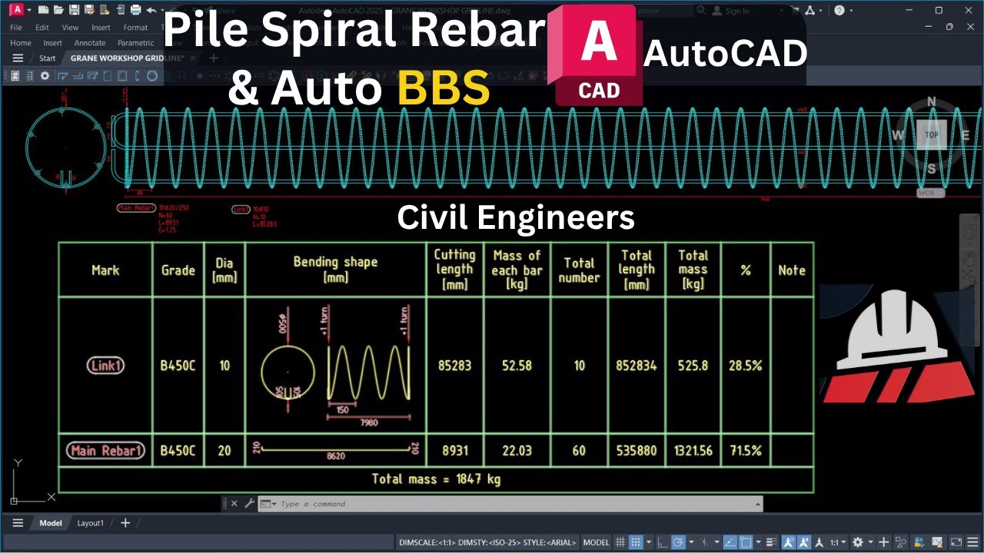The image size is (984, 553).
Task: Click the circle tool in drawing toolbar
Action: coord(152,76)
